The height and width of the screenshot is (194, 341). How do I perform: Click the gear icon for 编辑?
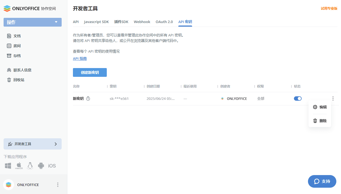point(315,107)
